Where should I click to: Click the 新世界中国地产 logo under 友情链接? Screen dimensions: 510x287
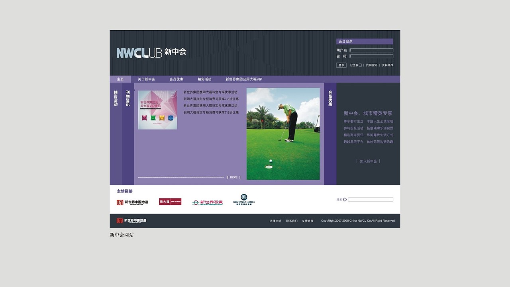click(x=132, y=202)
